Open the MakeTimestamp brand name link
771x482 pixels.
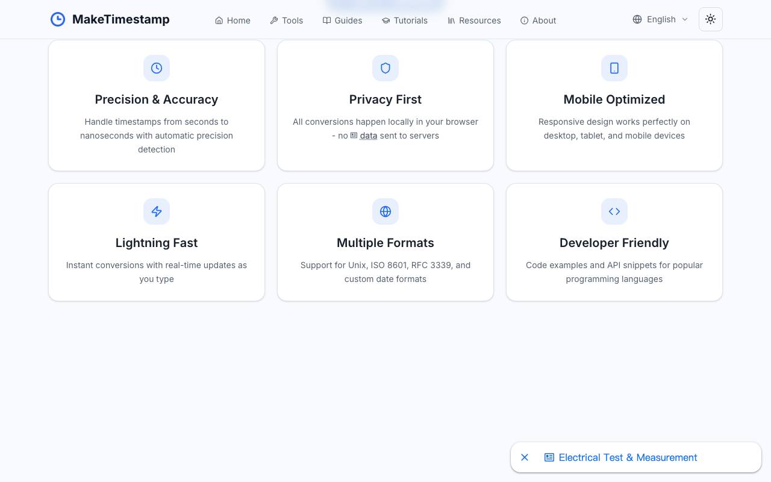coord(120,19)
